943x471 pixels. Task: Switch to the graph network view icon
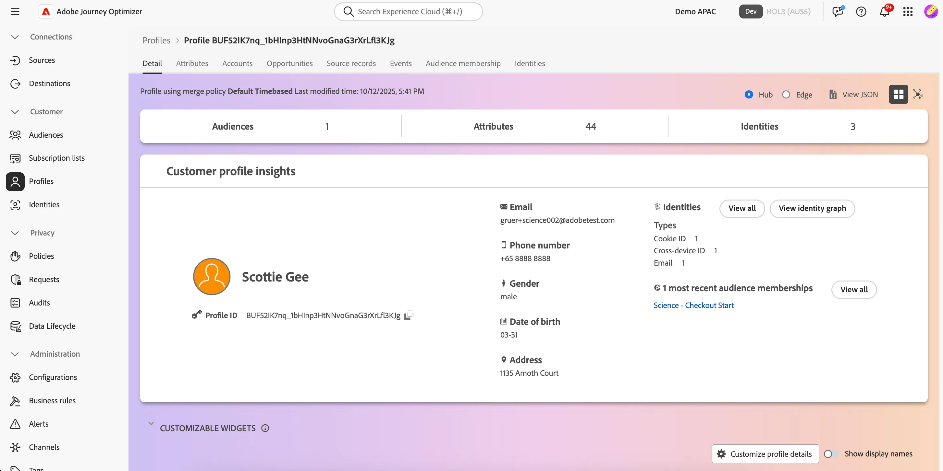(x=918, y=95)
